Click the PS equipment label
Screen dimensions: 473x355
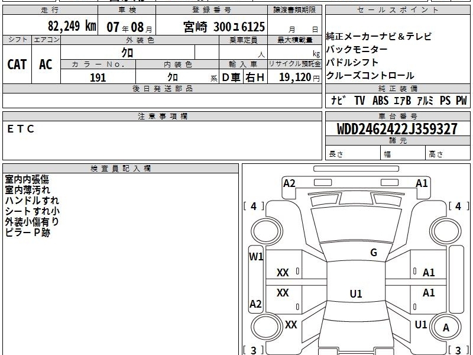coord(445,101)
